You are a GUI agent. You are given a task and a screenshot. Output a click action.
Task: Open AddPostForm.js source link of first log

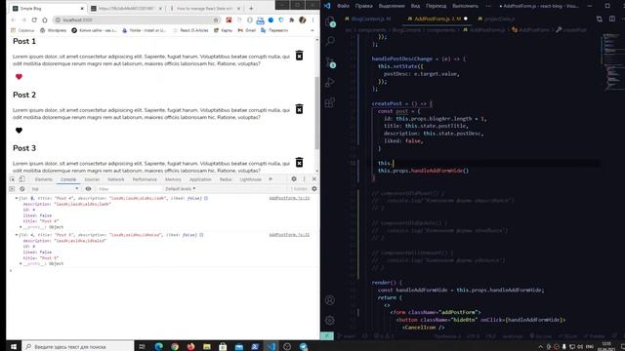289,198
